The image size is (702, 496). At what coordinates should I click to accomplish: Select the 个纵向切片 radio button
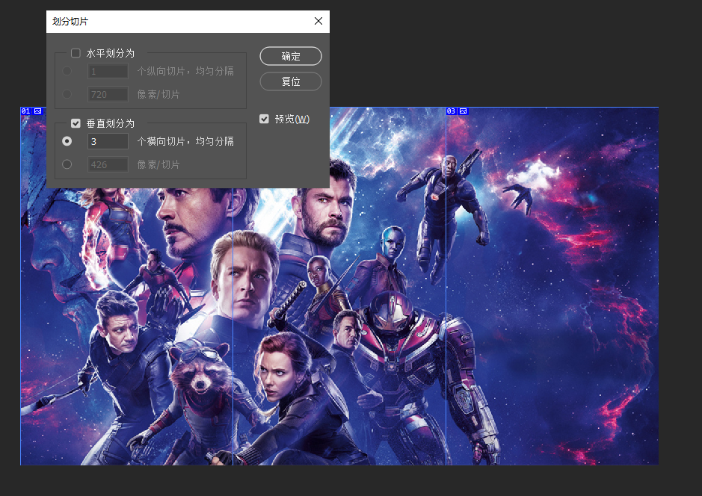click(x=67, y=71)
